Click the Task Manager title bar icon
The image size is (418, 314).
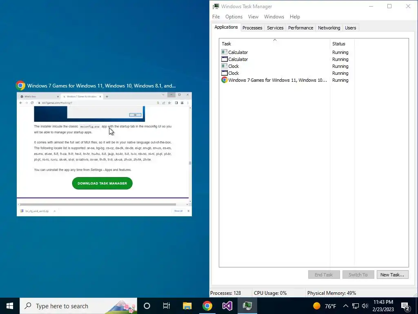[216, 6]
